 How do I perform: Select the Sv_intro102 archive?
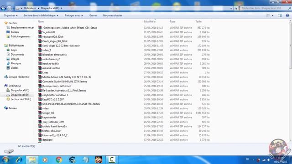49,32
